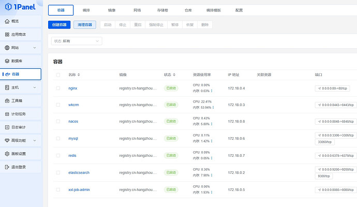Image resolution: width=357 pixels, height=207 pixels.
Task: Click the 启动 start button
Action: [x=108, y=25]
